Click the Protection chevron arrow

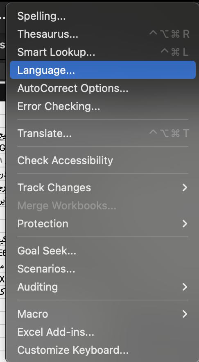pos(185,223)
